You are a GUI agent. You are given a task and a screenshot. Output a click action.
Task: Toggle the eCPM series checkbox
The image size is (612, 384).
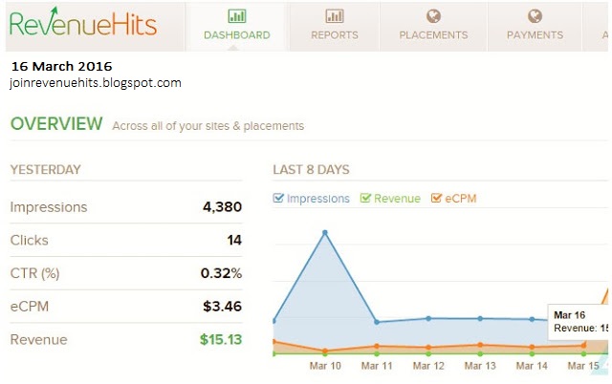(x=437, y=199)
